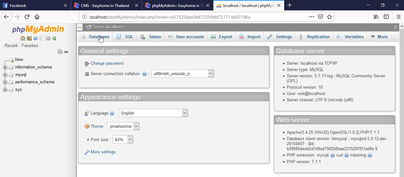Image resolution: width=404 pixels, height=177 pixels.
Task: Click help icon next to mbstring extension
Action: click(370, 155)
